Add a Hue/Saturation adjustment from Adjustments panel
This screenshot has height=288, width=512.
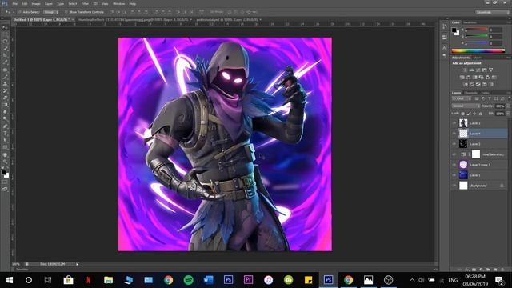(x=462, y=78)
